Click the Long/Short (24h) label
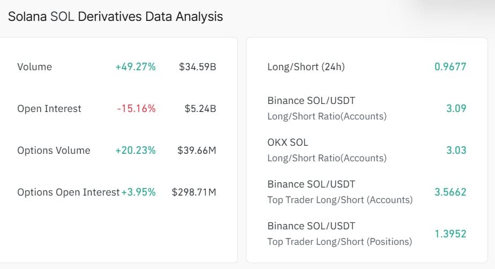The height and width of the screenshot is (269, 495). pos(306,67)
